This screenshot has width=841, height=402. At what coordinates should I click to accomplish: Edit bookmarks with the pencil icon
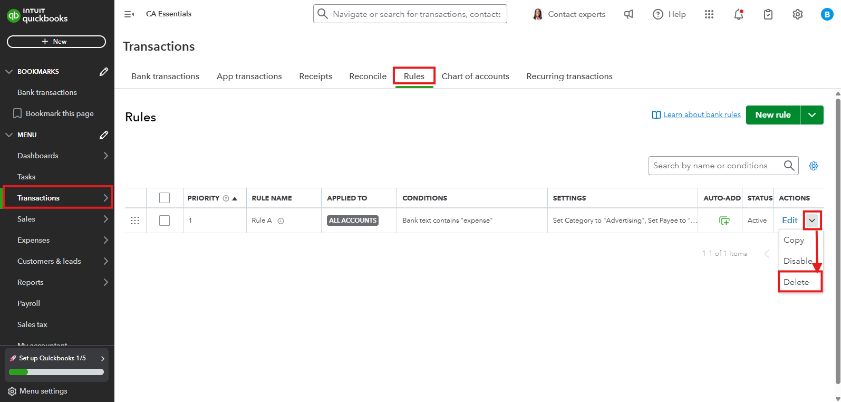[104, 72]
